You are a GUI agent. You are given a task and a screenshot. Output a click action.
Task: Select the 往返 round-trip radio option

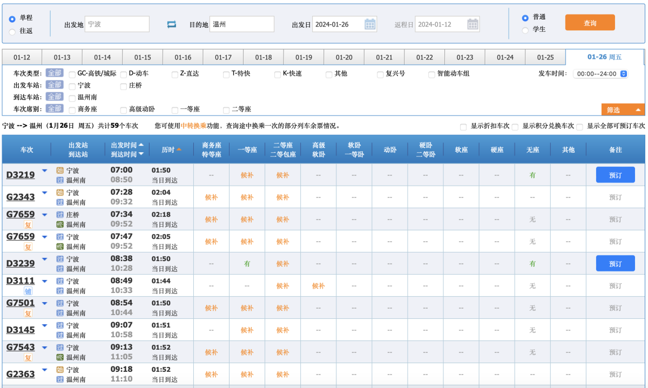click(x=12, y=31)
